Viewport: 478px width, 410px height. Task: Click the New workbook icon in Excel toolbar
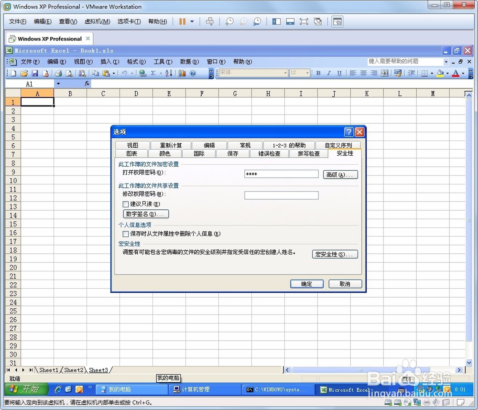14,73
